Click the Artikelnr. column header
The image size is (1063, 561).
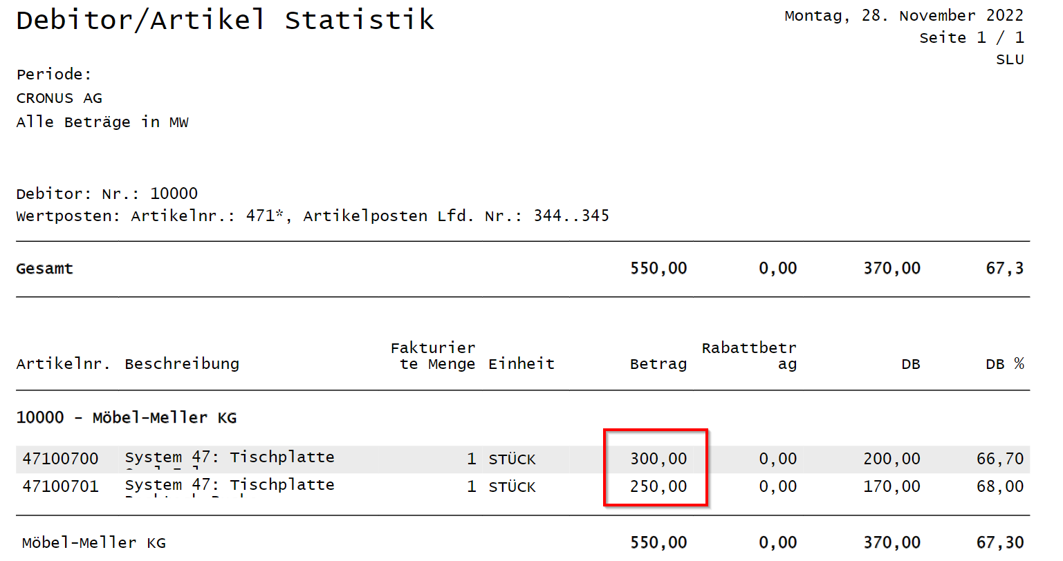coord(64,364)
